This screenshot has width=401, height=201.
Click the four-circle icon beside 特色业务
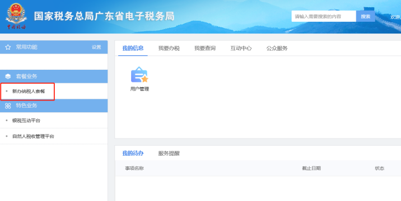pyautogui.click(x=8, y=106)
